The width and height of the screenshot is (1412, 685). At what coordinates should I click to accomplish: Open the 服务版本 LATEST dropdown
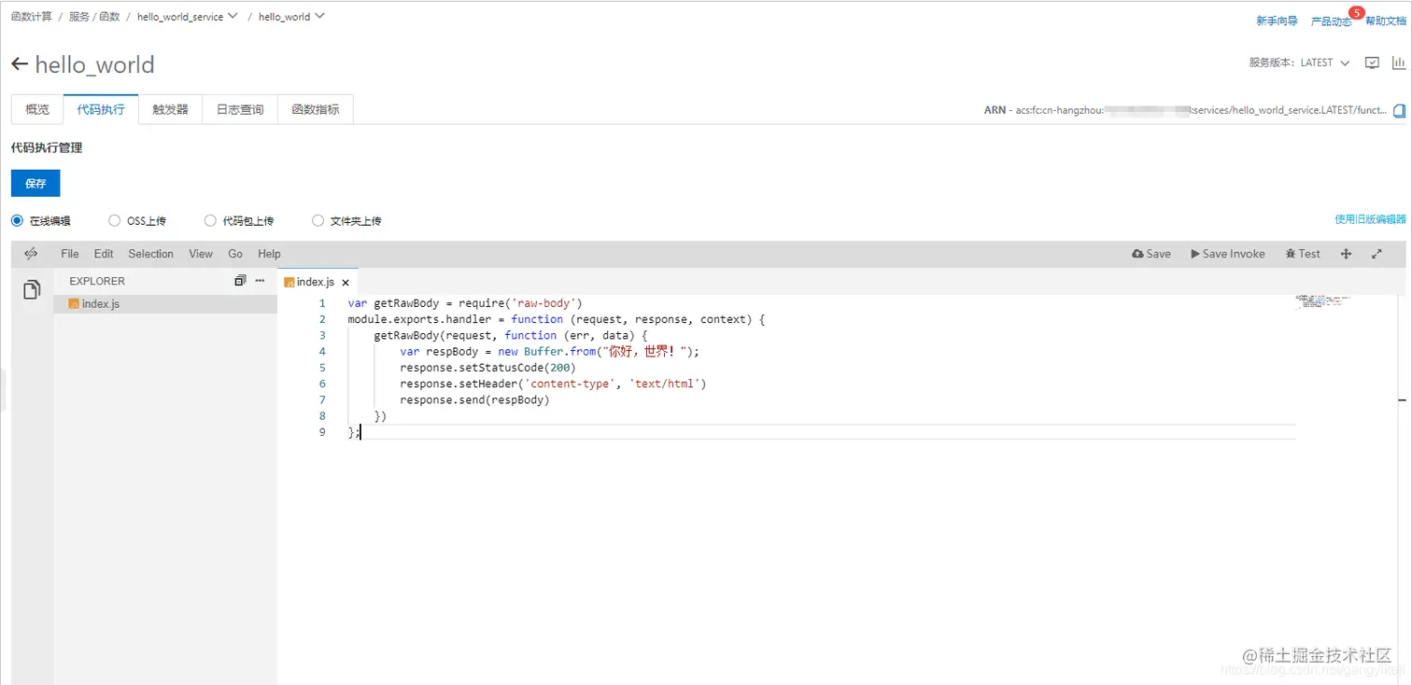(1324, 63)
